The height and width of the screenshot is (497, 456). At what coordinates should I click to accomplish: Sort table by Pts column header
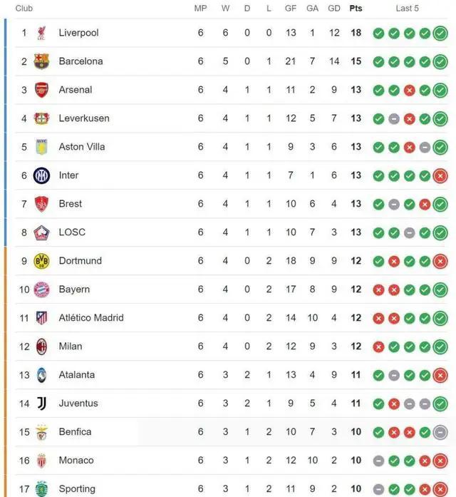click(x=356, y=9)
